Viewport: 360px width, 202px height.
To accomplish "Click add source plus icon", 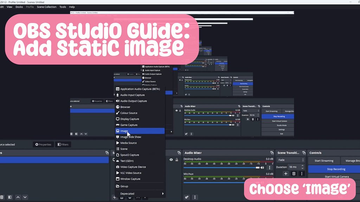I will (115, 197).
